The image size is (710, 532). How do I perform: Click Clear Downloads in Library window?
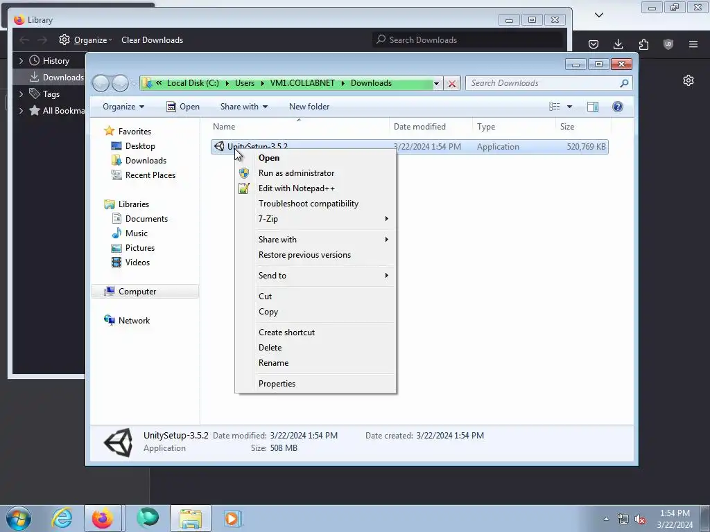[x=152, y=39]
